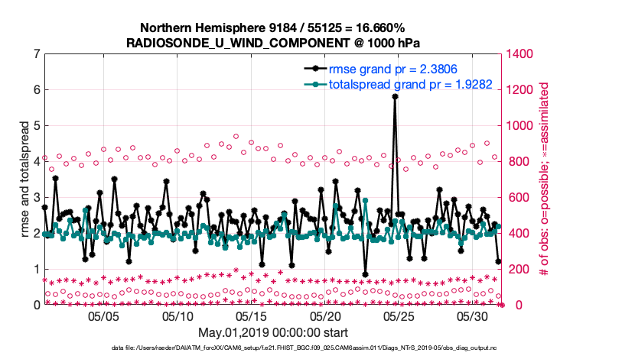
Task: Click the 05/15 x-axis tick label
Action: [251, 316]
